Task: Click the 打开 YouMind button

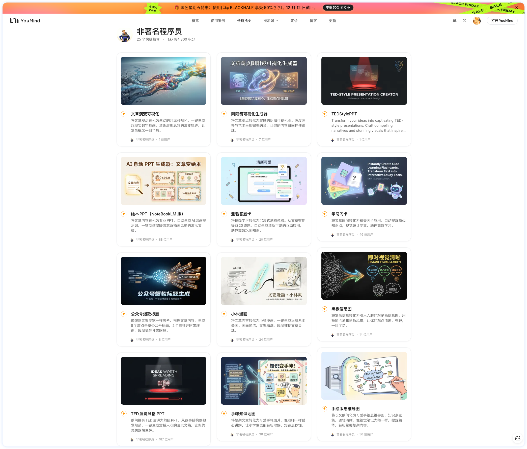Action: [502, 21]
